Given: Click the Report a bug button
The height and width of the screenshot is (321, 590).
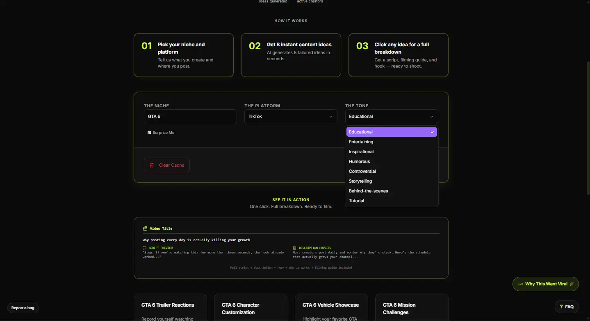Looking at the screenshot, I should [x=23, y=308].
